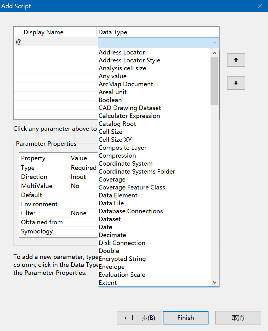
Task: Select Address Locator data type
Action: tap(154, 52)
